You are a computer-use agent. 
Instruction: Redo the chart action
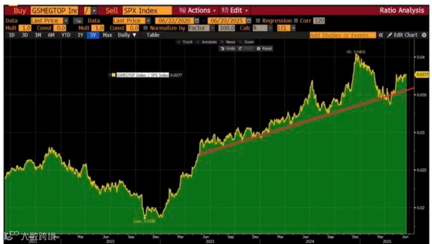[x=245, y=48]
